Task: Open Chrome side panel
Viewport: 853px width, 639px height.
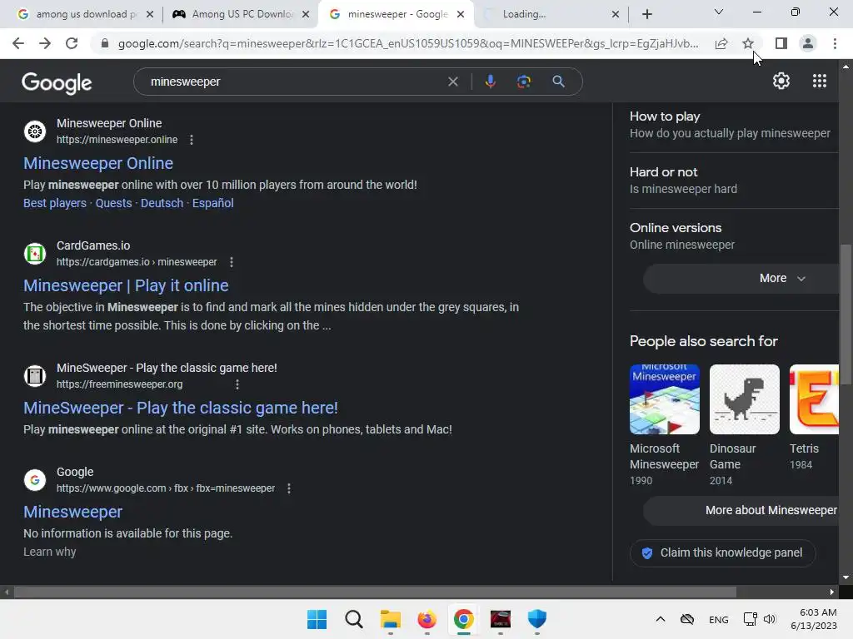Action: pyautogui.click(x=781, y=43)
